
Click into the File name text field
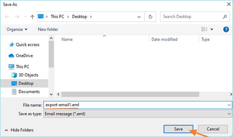(x=133, y=105)
